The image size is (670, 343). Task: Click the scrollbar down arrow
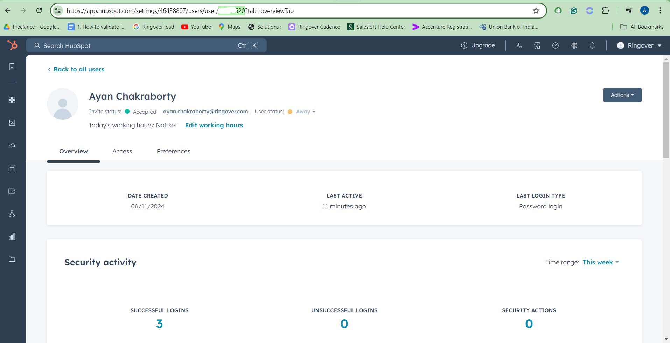point(666,339)
